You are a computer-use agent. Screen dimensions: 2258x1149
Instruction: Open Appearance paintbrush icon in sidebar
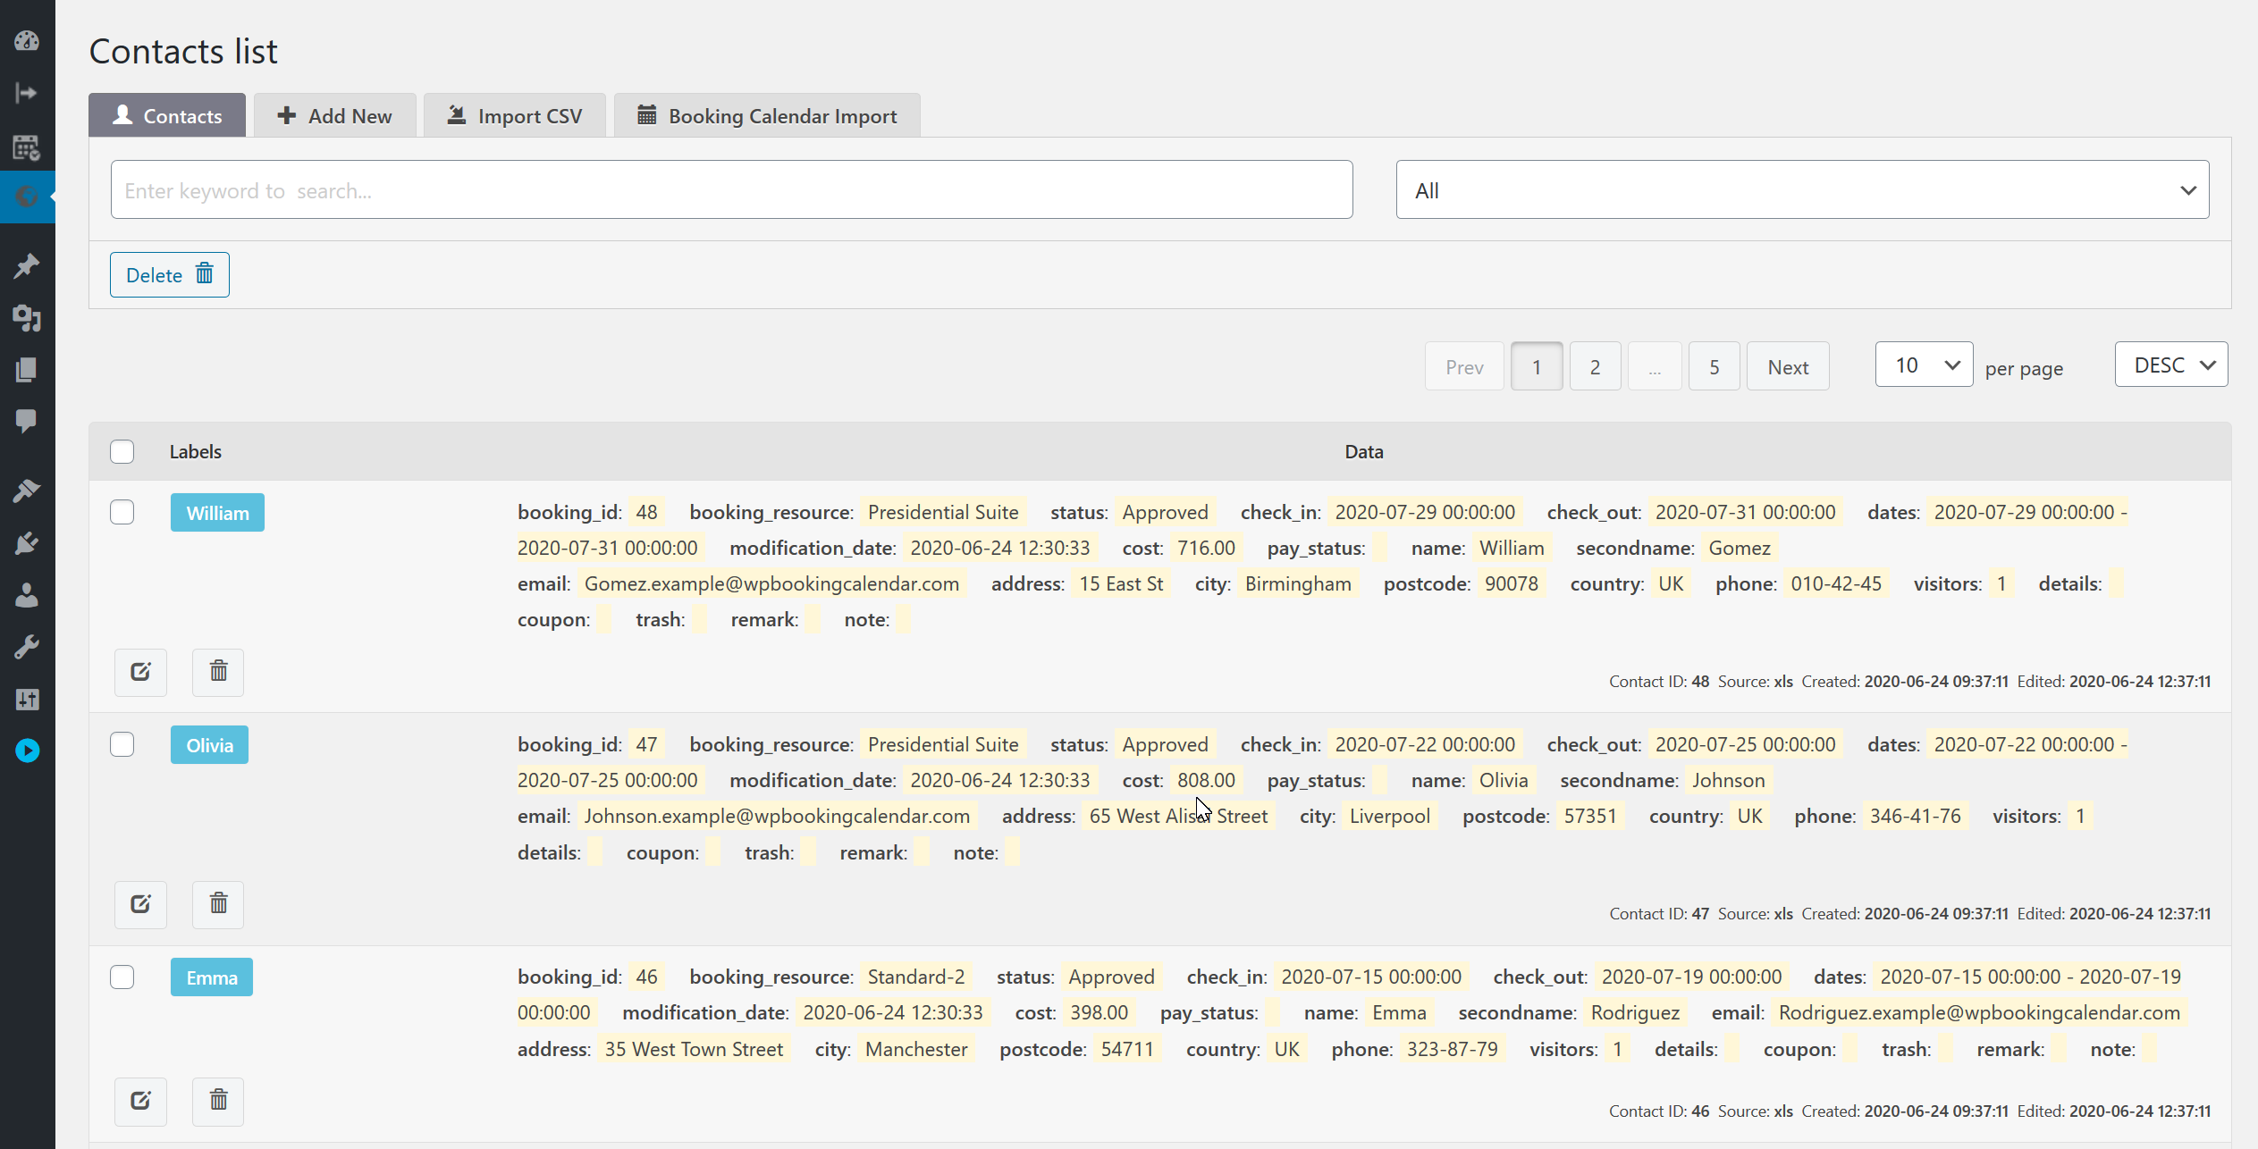tap(27, 491)
